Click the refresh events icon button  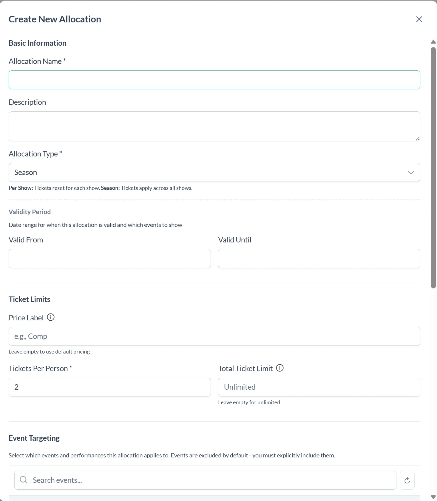[x=407, y=480]
